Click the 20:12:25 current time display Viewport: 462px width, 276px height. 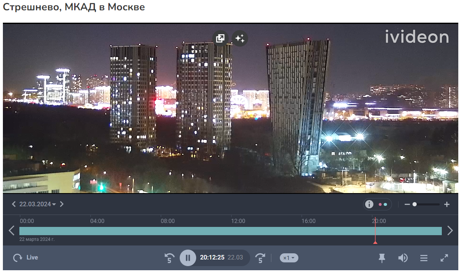pos(212,257)
